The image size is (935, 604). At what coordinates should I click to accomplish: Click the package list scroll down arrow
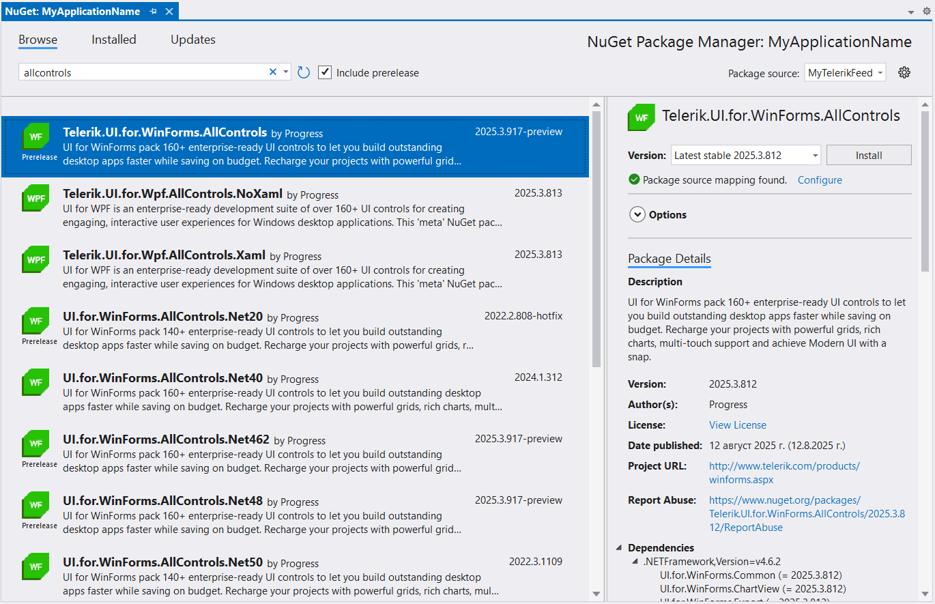(596, 594)
